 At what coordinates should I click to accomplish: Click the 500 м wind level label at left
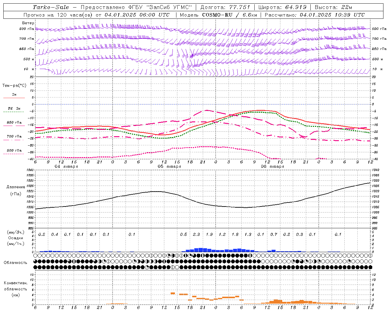coord(29,59)
